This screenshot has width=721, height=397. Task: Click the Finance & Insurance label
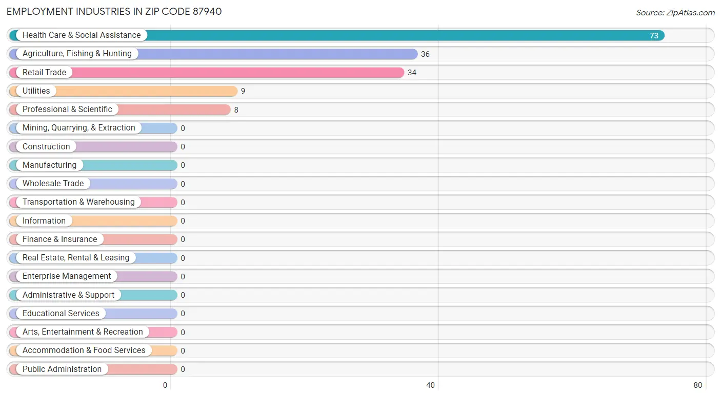tap(59, 239)
